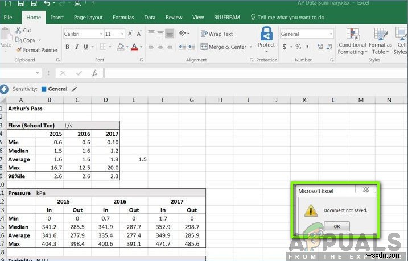Viewport: 408px width, 261px height.
Task: Click the Increase Decimal icon
Action: pos(320,47)
